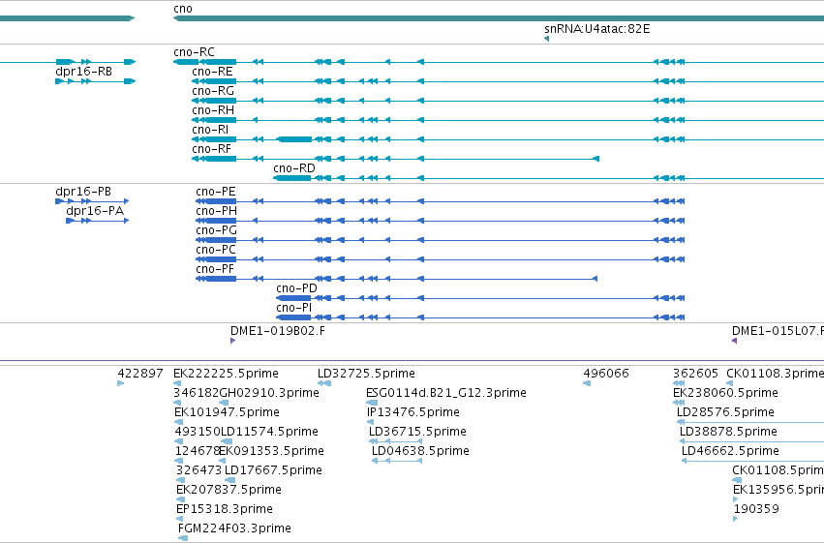824x543 pixels.
Task: Select EST 362605 label
Action: tap(695, 374)
